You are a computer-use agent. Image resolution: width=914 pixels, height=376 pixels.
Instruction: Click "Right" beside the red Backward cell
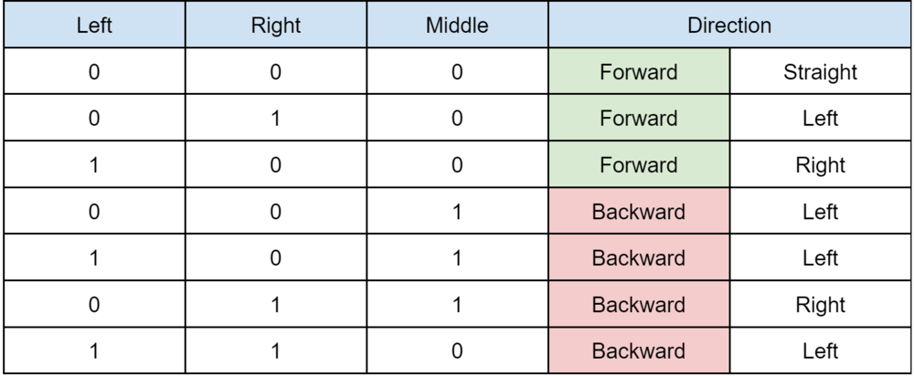point(820,304)
